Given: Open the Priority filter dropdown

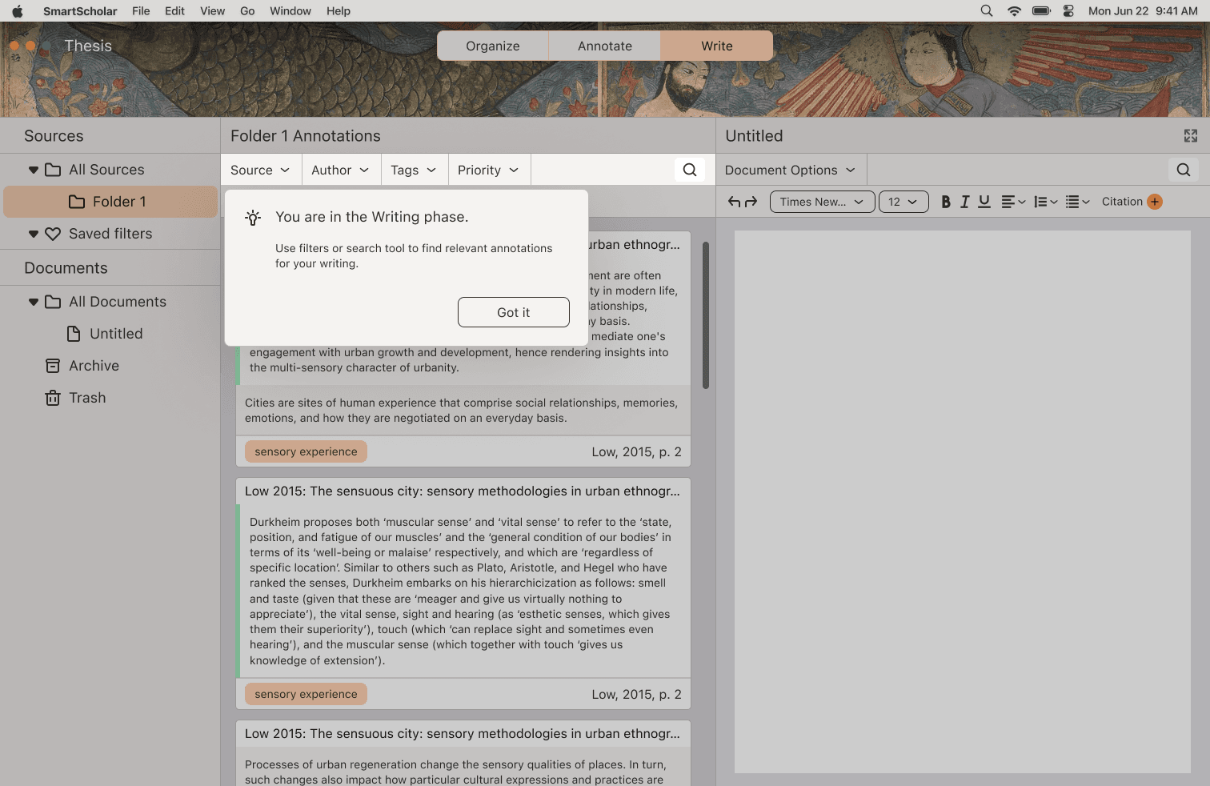Looking at the screenshot, I should [x=488, y=170].
